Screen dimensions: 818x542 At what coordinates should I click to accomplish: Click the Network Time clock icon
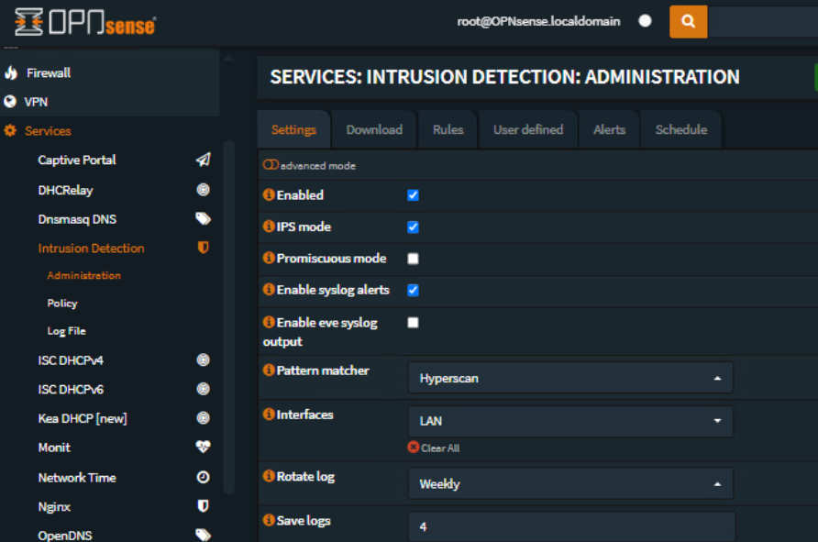point(203,477)
